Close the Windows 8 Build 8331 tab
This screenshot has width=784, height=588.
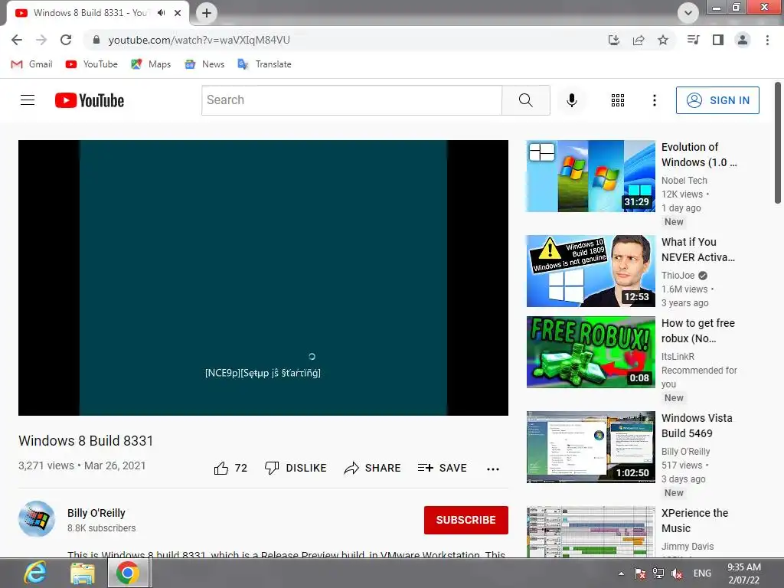pos(178,13)
